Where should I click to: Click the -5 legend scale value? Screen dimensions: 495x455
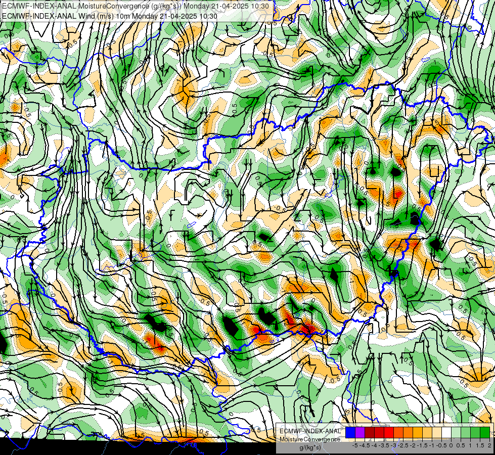pyautogui.click(x=355, y=445)
